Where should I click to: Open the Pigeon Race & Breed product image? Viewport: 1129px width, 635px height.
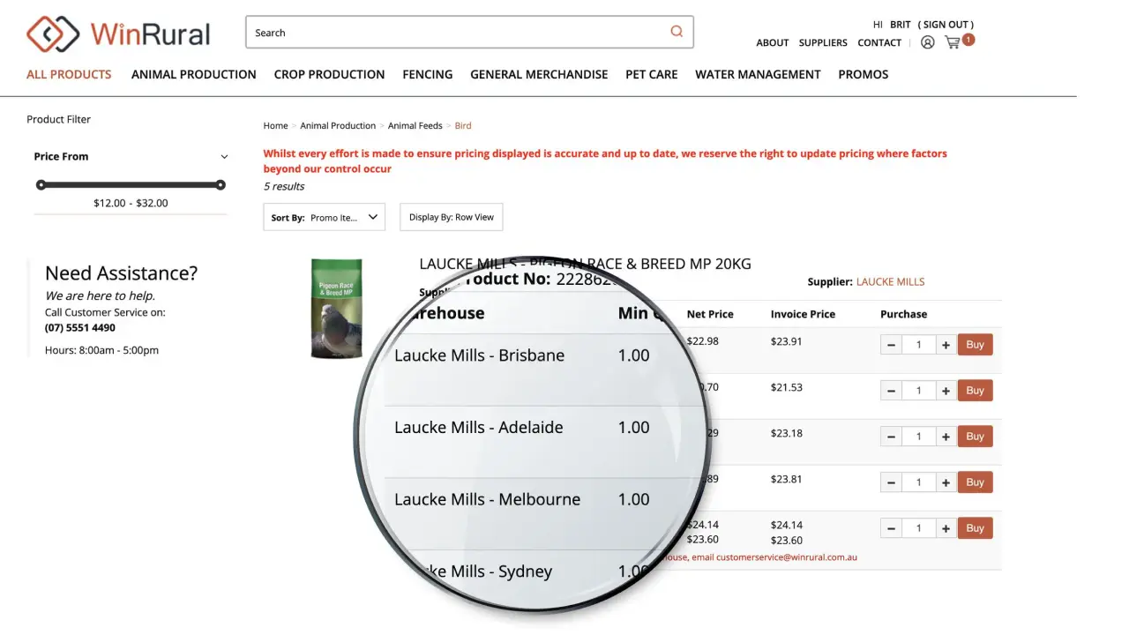point(337,309)
